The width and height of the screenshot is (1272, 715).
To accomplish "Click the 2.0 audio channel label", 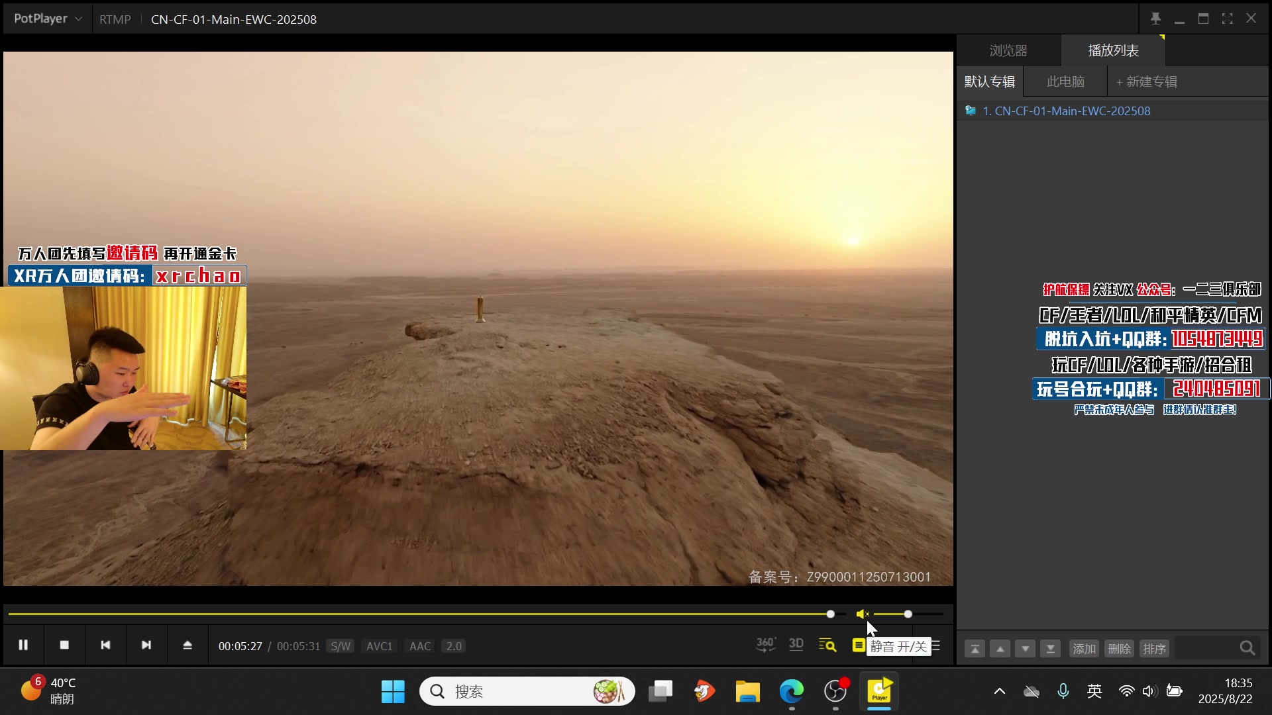I will pyautogui.click(x=454, y=646).
